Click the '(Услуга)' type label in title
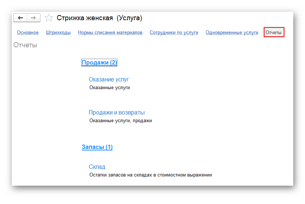305x204 pixels. [x=129, y=18]
